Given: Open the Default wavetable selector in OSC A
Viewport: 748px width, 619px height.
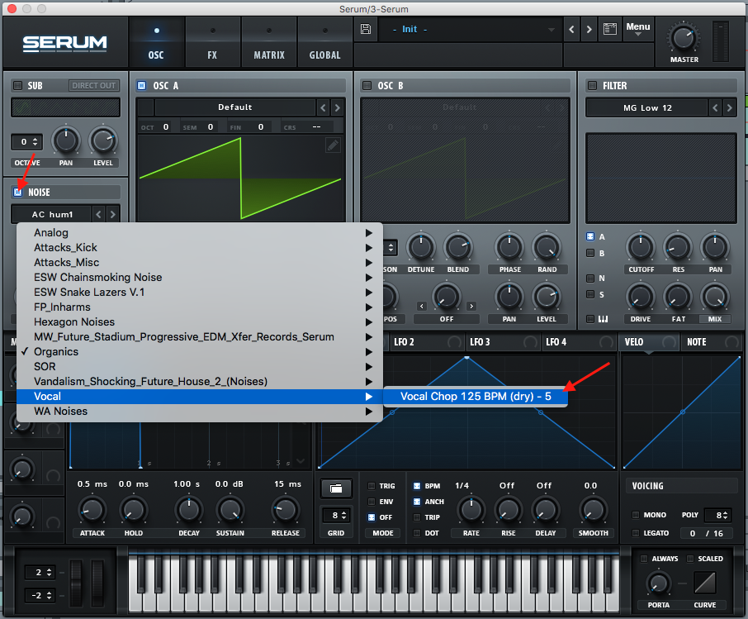Looking at the screenshot, I should pyautogui.click(x=234, y=107).
